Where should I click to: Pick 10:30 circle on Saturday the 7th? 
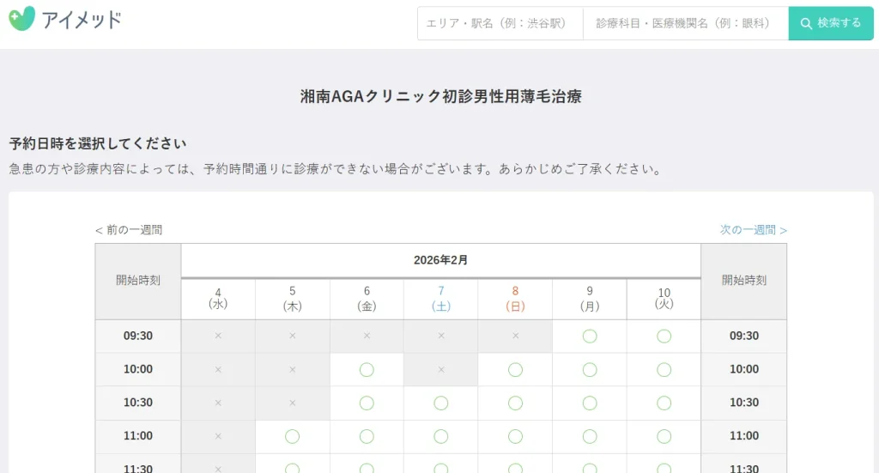click(x=441, y=403)
